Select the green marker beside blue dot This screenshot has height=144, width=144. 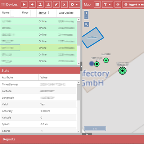point(97,64)
